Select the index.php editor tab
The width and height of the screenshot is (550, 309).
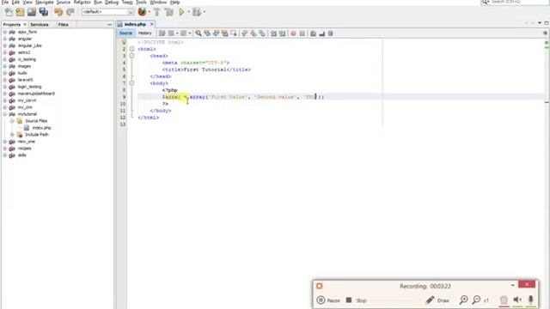point(135,24)
